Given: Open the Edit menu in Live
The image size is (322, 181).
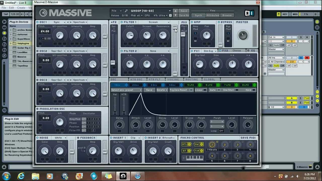Looking at the screenshot, I should tap(12, 8).
